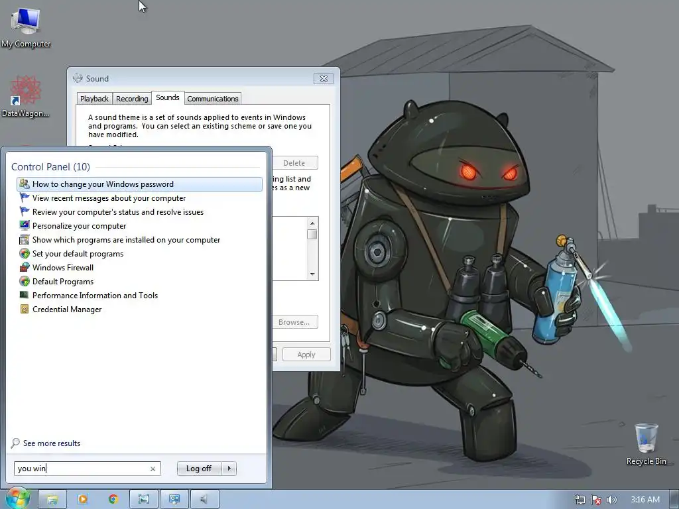Click the flag icon beside View recent messages
679x509 pixels.
[25, 198]
